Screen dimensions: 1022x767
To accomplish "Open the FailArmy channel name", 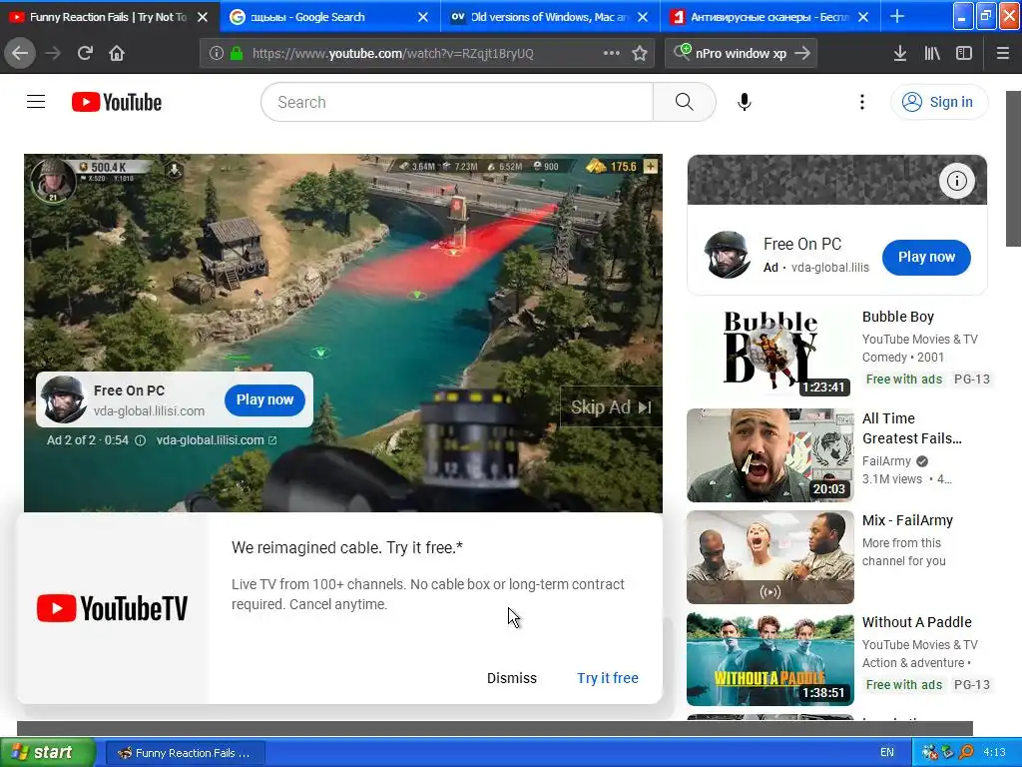I will (x=886, y=461).
